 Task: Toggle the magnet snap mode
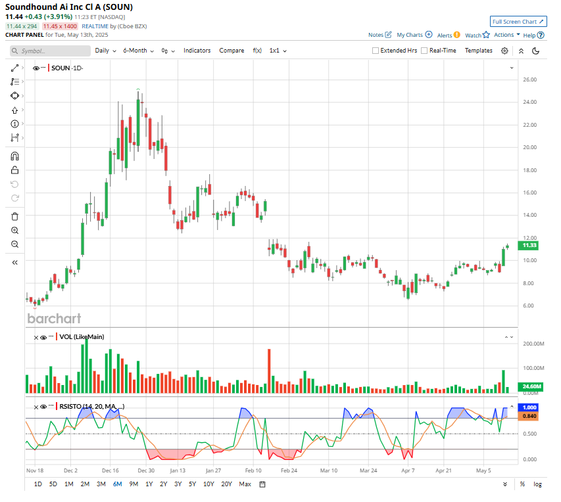[14, 156]
